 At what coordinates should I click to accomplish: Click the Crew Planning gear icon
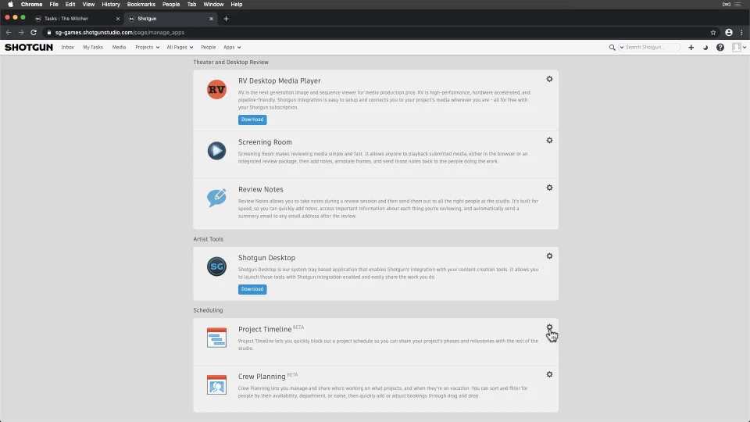(549, 374)
